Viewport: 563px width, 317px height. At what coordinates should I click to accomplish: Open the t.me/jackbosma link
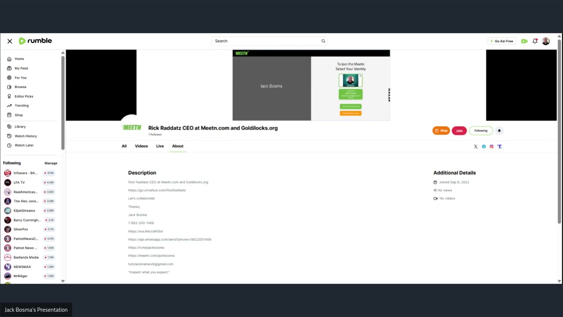[x=146, y=247]
